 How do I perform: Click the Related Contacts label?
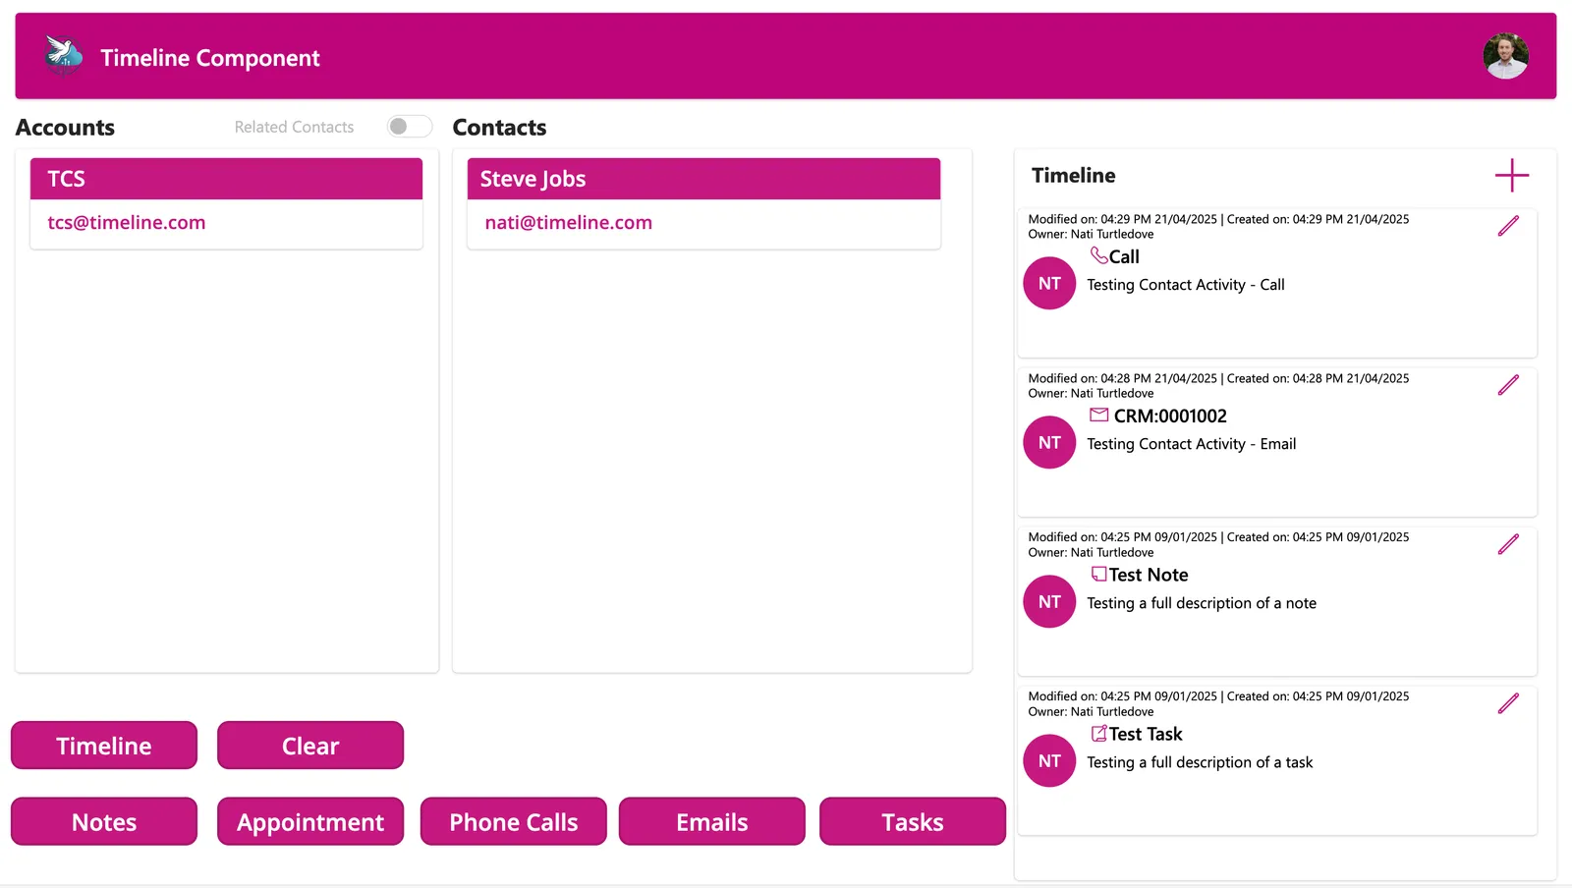click(294, 127)
